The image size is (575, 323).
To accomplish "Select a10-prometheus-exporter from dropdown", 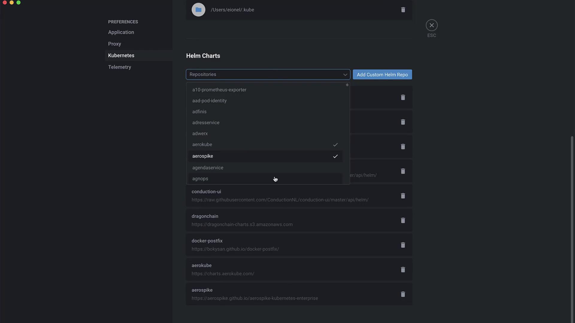I will [x=219, y=90].
